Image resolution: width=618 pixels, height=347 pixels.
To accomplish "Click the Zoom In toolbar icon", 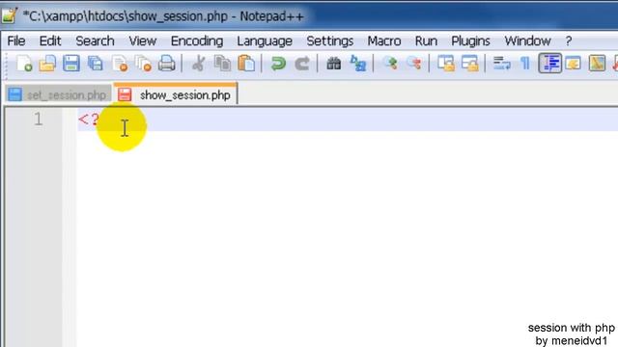I will (x=390, y=64).
